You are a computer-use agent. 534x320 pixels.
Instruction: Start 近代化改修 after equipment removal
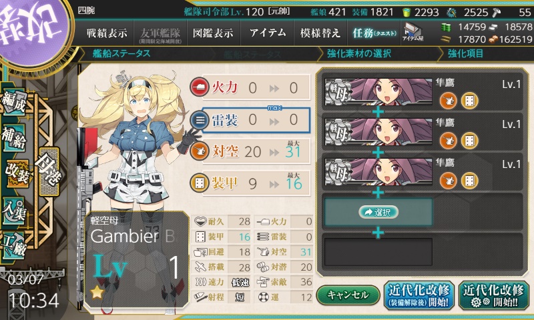click(x=419, y=295)
